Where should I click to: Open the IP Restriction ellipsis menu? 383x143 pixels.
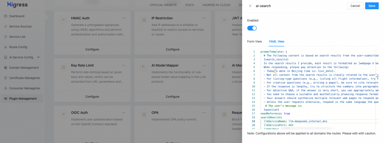204,18
